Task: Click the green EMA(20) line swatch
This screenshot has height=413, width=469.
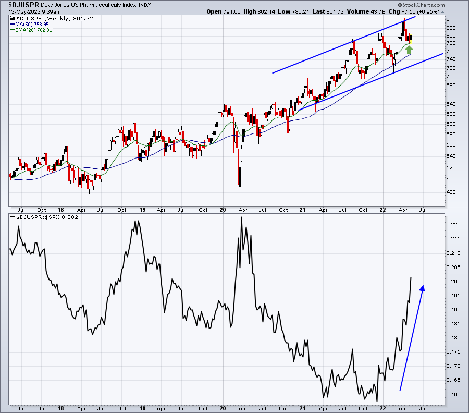Action: 13,30
